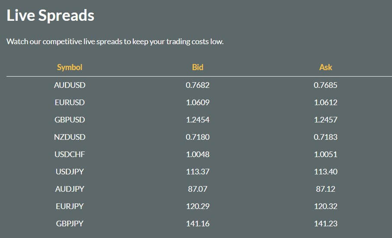The height and width of the screenshot is (238, 392).
Task: Click the Ask column header
Action: click(325, 67)
